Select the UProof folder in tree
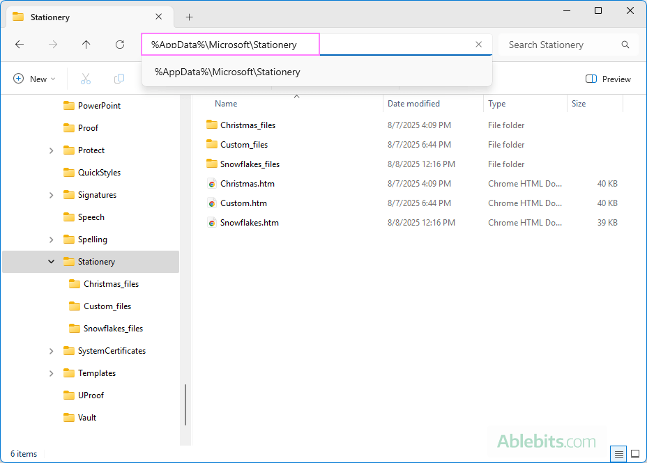Image resolution: width=647 pixels, height=463 pixels. pyautogui.click(x=91, y=395)
